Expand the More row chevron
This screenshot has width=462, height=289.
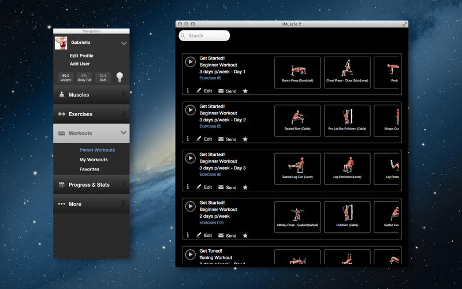(x=123, y=203)
